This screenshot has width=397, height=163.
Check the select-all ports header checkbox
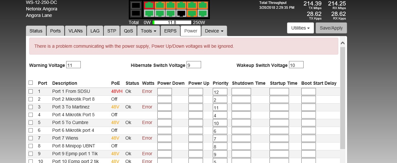tap(31, 83)
